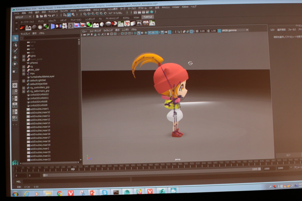Image resolution: width=302 pixels, height=201 pixels.
Task: Toggle select by component type mode
Action: pyautogui.click(x=73, y=15)
